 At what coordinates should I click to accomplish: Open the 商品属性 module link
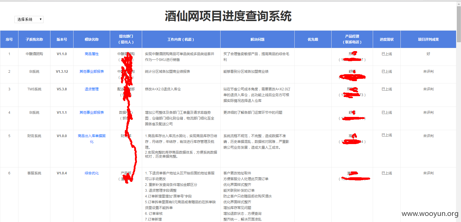(x=92, y=54)
